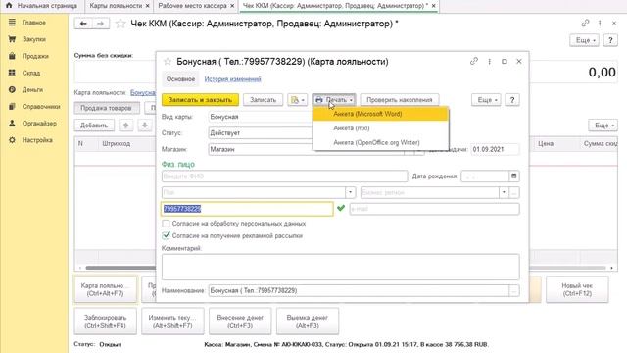Choose Анкета (OpenOffice.org Writer) print option
The width and height of the screenshot is (627, 353).
click(381, 142)
